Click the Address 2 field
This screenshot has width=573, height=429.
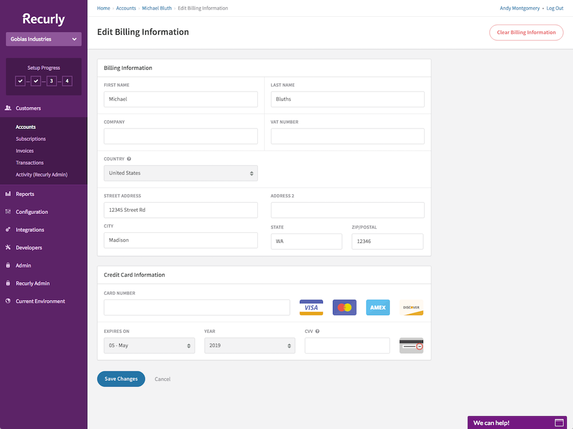pos(347,210)
